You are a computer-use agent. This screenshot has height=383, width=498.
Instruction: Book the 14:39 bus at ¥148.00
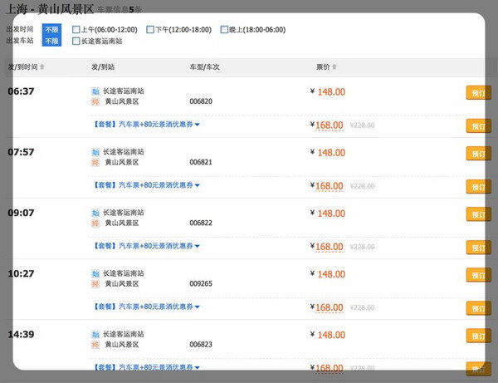tap(478, 336)
